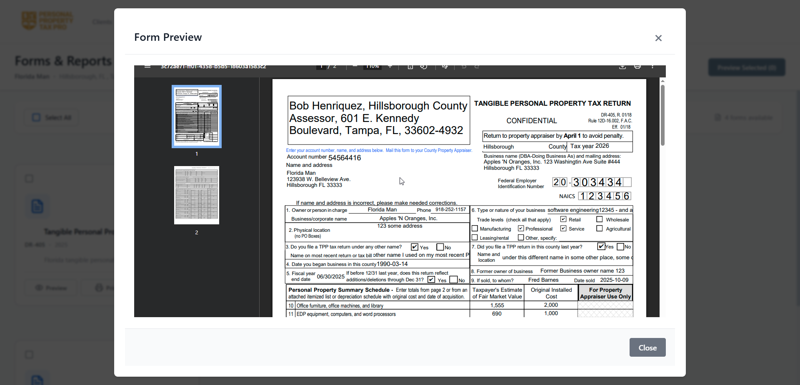The height and width of the screenshot is (385, 800).
Task: Check Yes for question 3 other name
Action: [415, 247]
